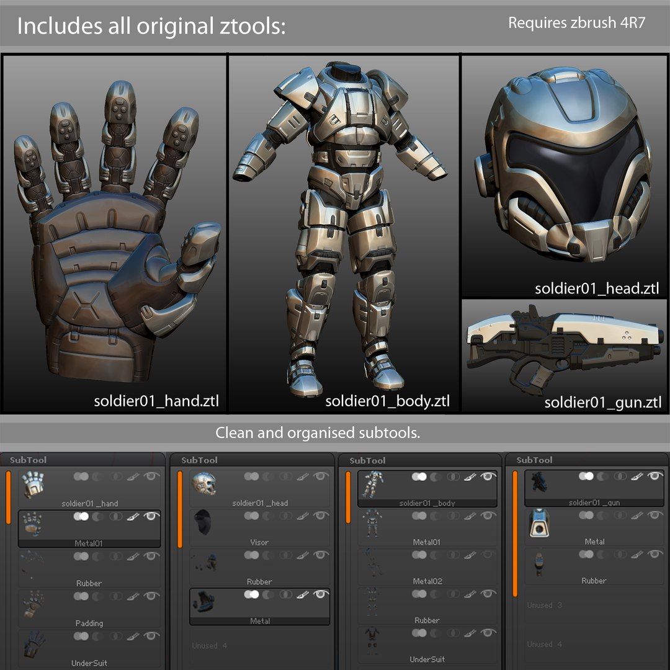Click the soldier01_head.ztl file label
Viewport: 670px width, 670px height.
pos(597,289)
